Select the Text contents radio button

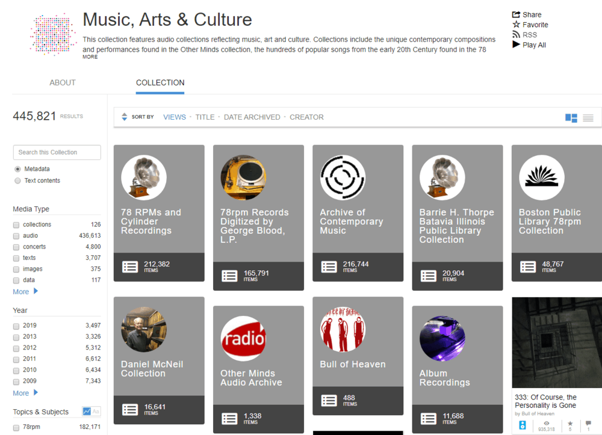tap(17, 180)
